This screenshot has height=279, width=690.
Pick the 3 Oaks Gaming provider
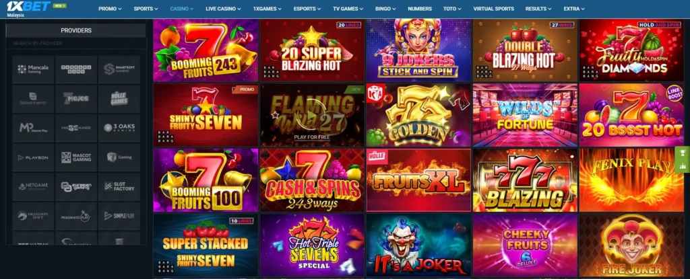point(119,128)
